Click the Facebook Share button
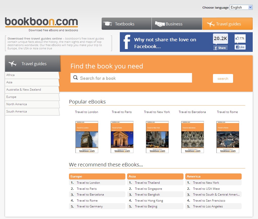 (220, 48)
